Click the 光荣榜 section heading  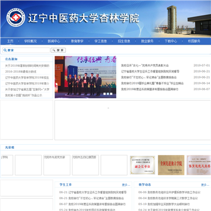(9, 148)
